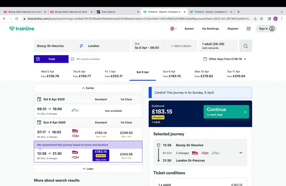Open a new browser tab
286x186 pixels.
(x=238, y=12)
